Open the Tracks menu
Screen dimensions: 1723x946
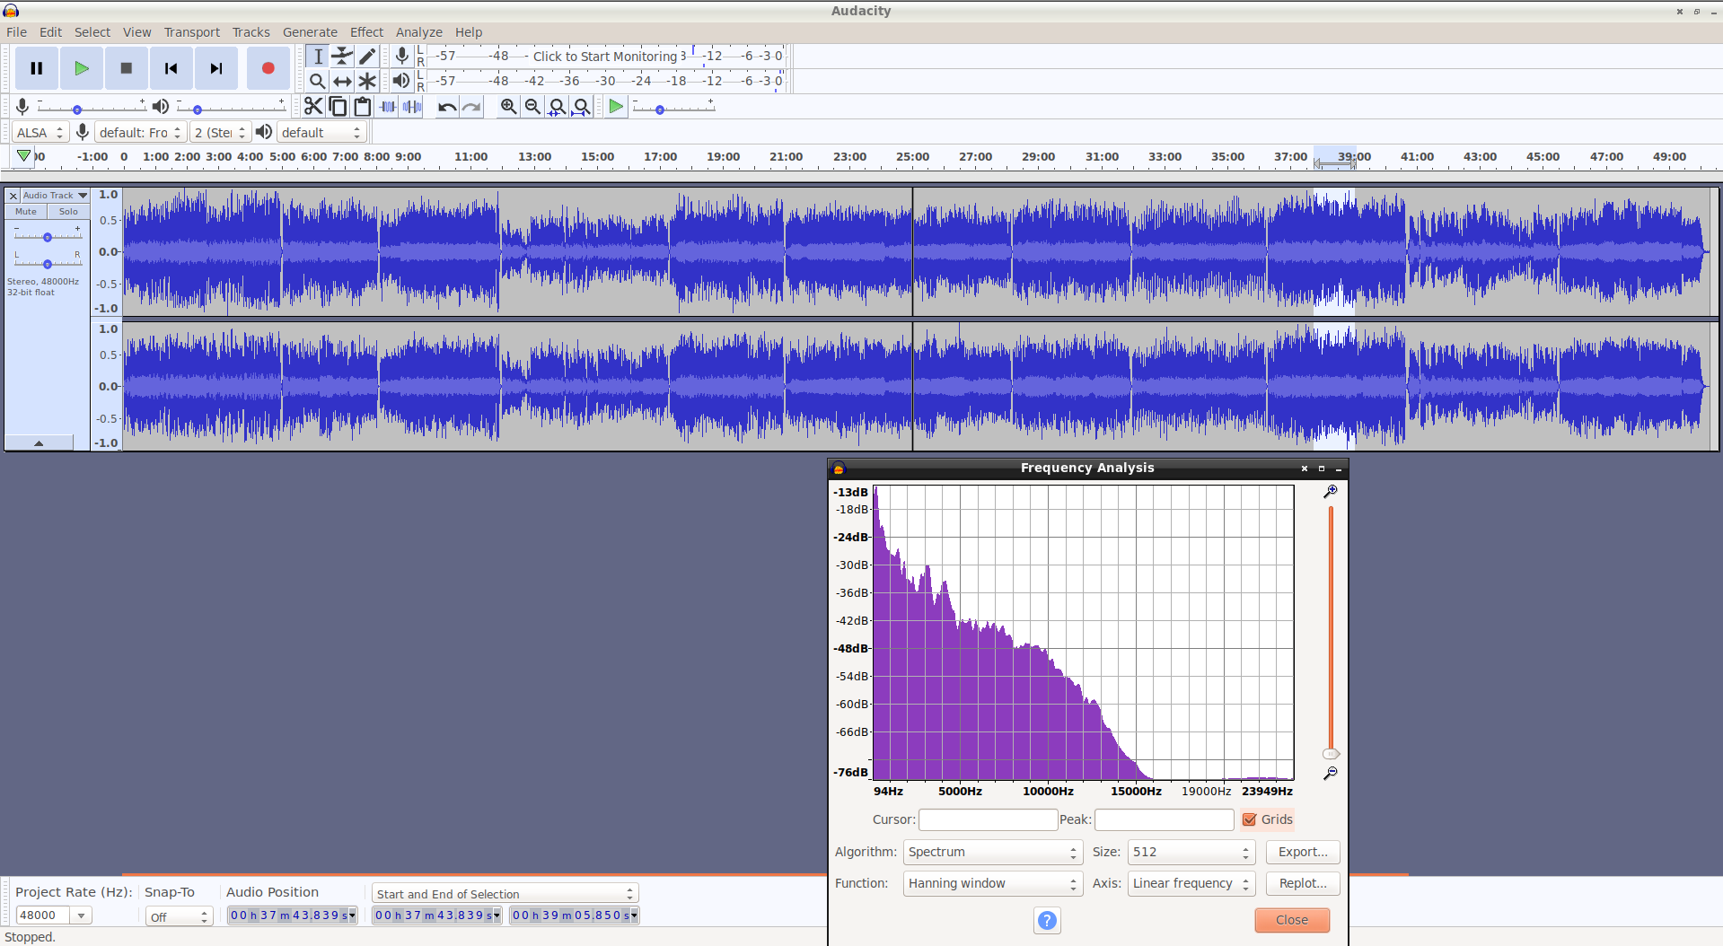(x=251, y=32)
